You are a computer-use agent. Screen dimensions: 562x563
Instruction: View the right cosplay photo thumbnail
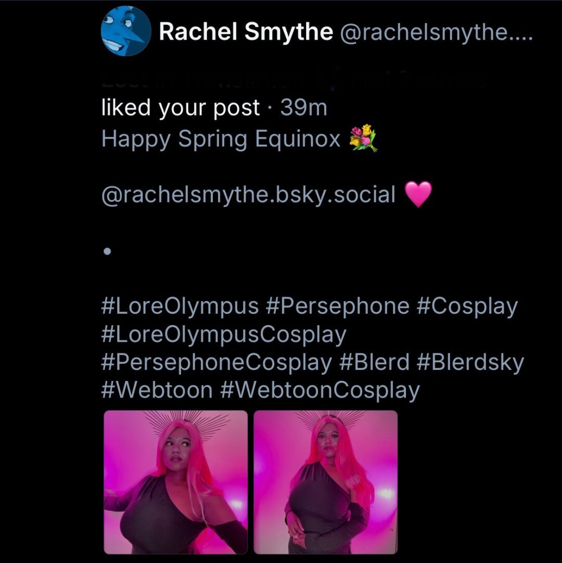[325, 482]
